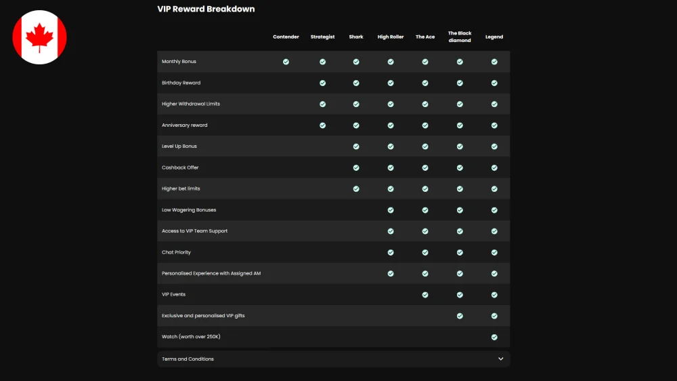Click Higher Withdrawal Limits row label
The width and height of the screenshot is (677, 381).
(191, 104)
